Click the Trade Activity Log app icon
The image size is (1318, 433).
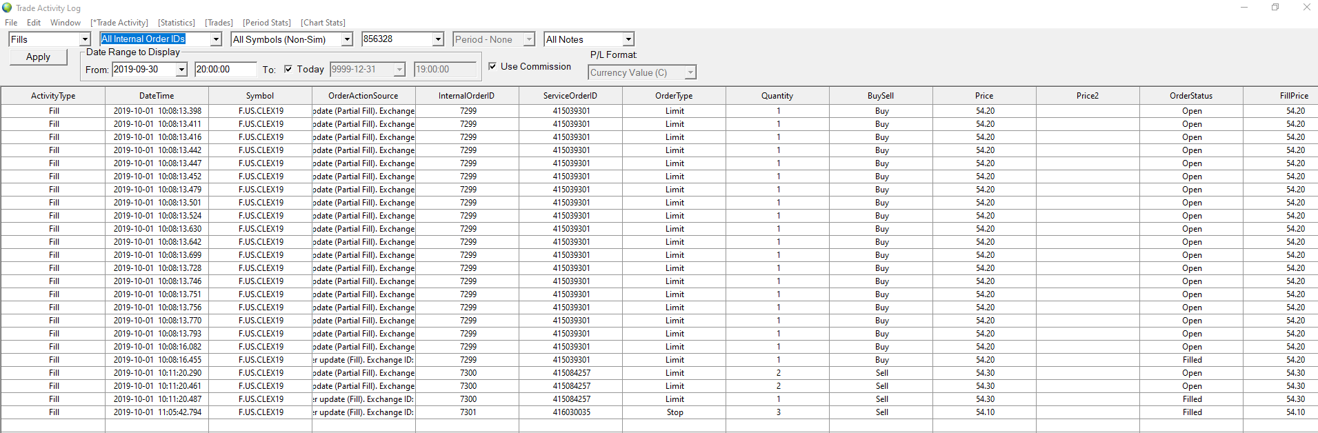(7, 8)
